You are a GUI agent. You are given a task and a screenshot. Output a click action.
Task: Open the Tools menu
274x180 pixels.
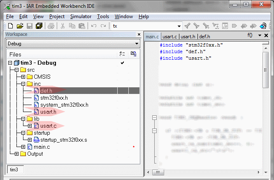[x=103, y=16]
